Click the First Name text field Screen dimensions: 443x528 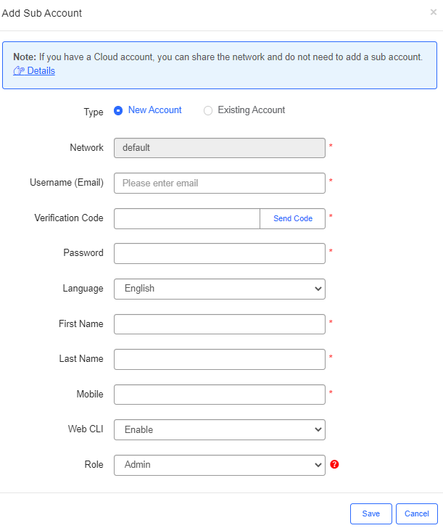(219, 323)
